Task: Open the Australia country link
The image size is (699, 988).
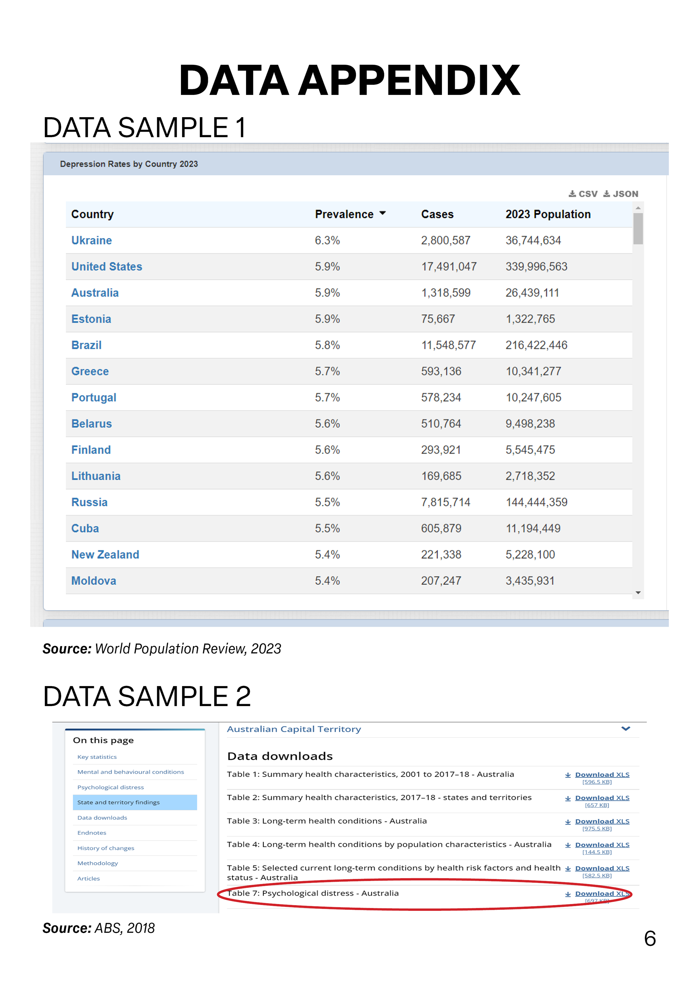Action: pos(95,293)
